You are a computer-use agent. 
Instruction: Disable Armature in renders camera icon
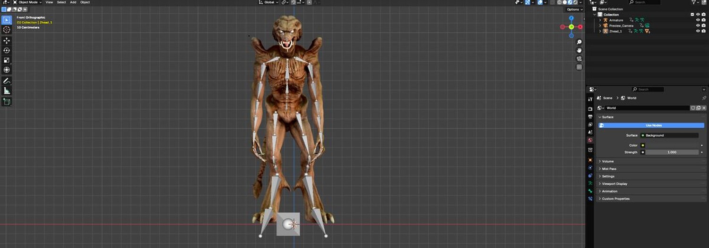coord(704,20)
